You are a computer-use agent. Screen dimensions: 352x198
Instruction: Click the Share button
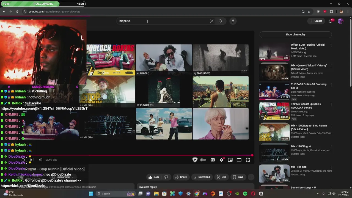click(181, 177)
